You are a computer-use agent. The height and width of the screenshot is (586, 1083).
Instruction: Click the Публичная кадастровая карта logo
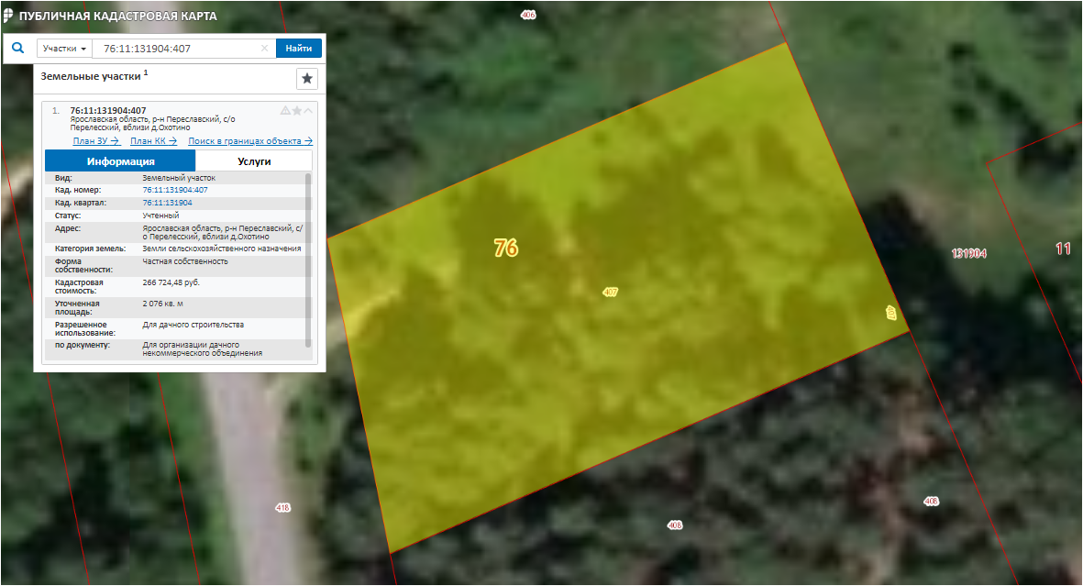click(x=111, y=16)
